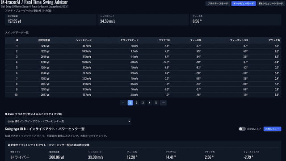
Task: Go to previous page with left arrow
Action: (123, 103)
